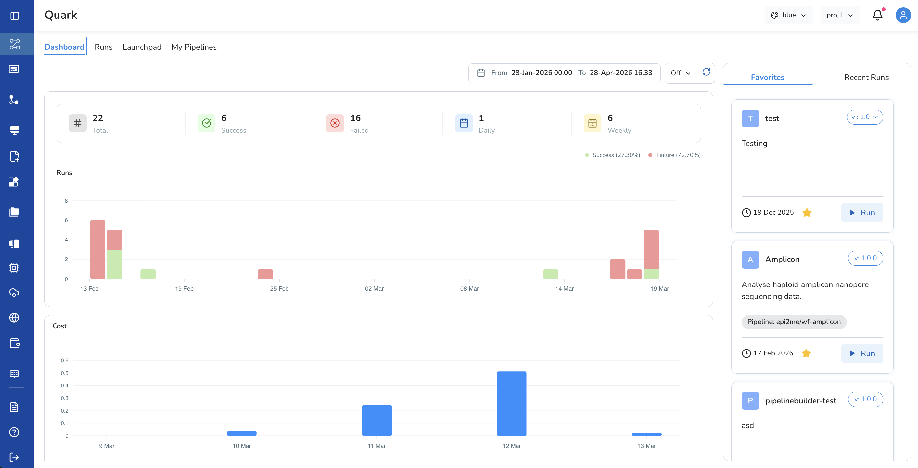The height and width of the screenshot is (468, 918).
Task: Click the 10 Mar cost bar
Action: tap(242, 433)
